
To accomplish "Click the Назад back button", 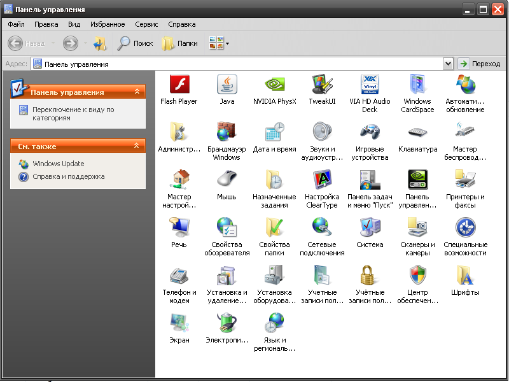I will (x=26, y=43).
